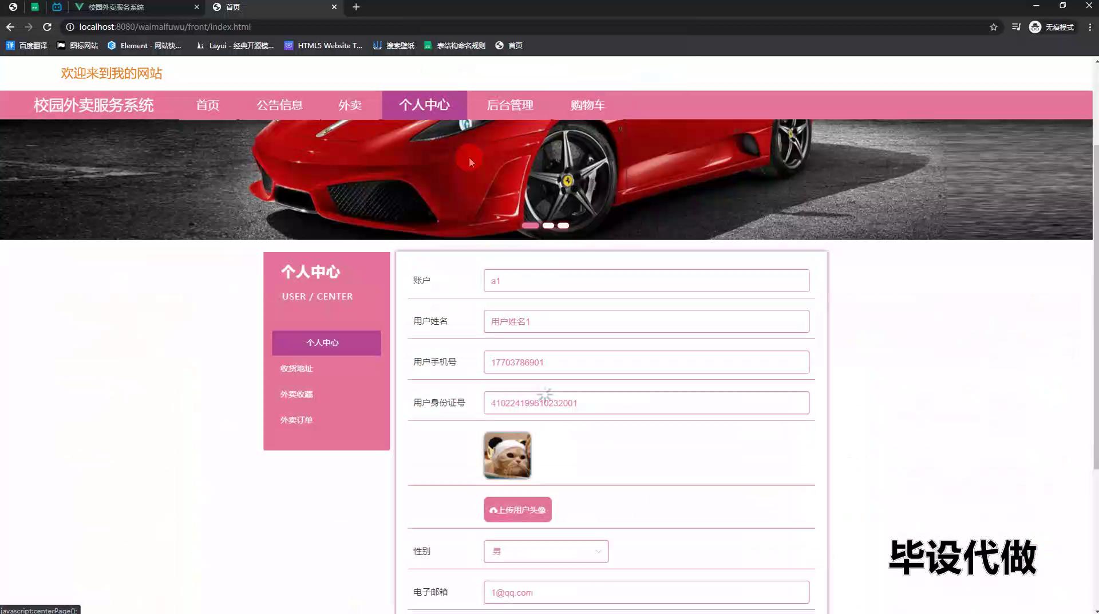
Task: Select the third carousel indicator dot
Action: coord(563,226)
